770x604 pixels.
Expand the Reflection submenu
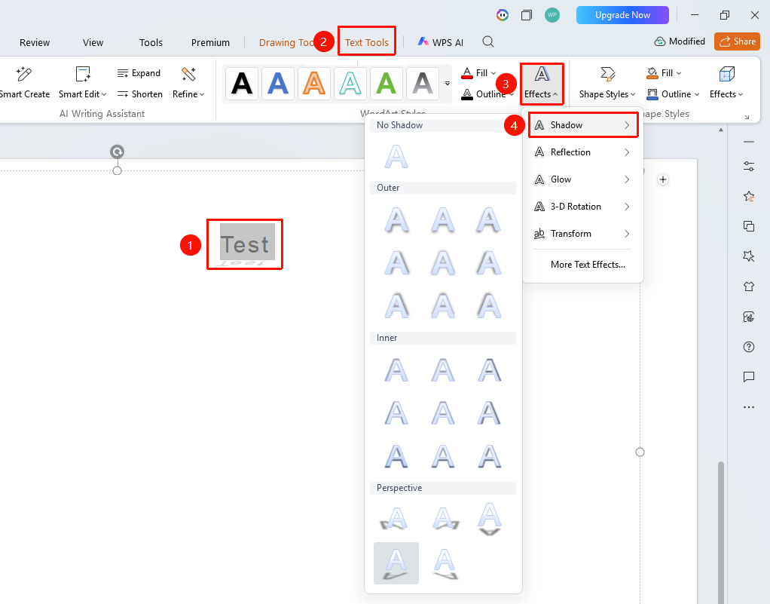pyautogui.click(x=582, y=152)
